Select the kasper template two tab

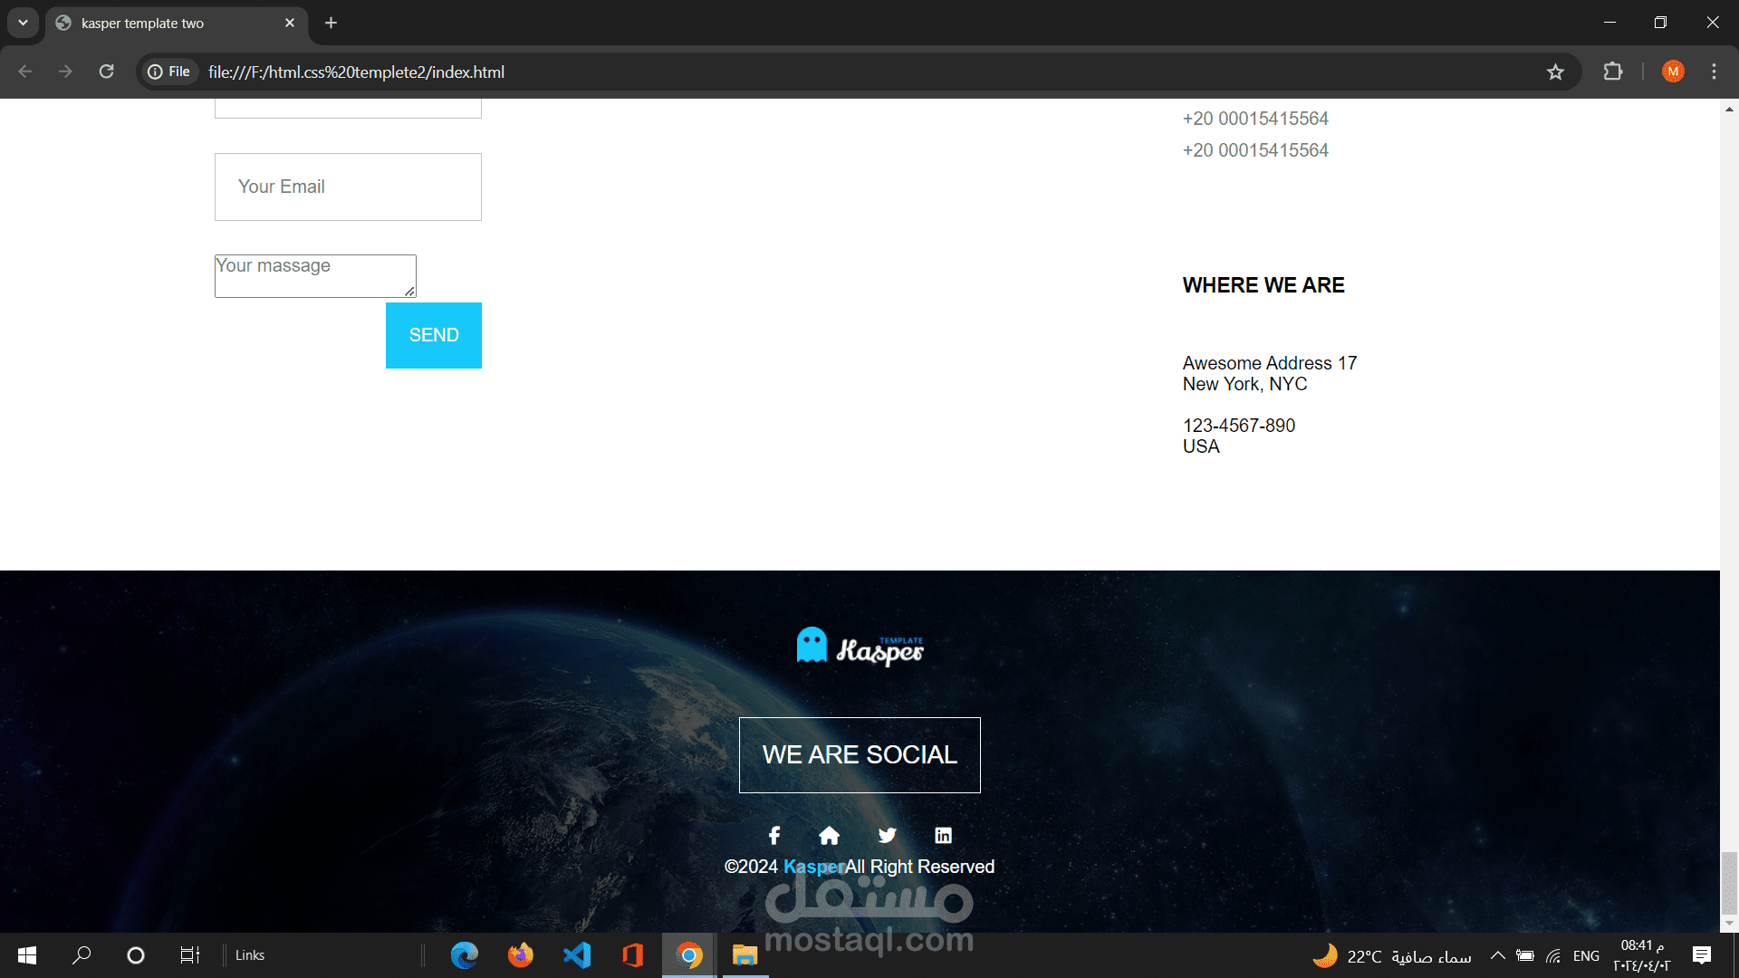click(x=142, y=24)
